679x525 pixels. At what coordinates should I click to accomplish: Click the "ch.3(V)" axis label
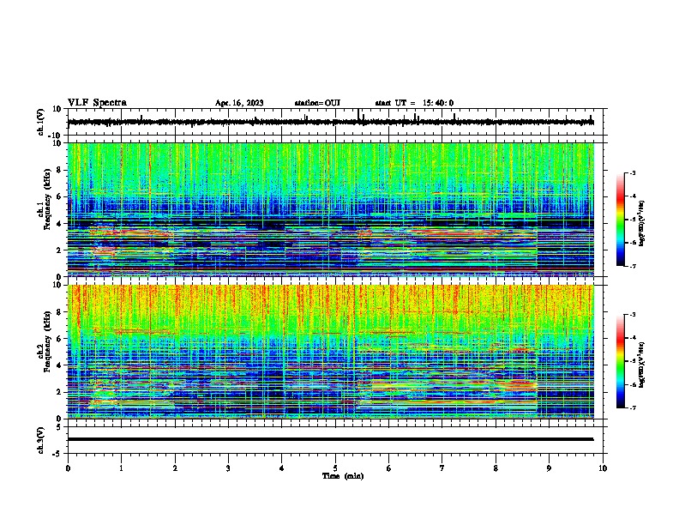pos(40,441)
